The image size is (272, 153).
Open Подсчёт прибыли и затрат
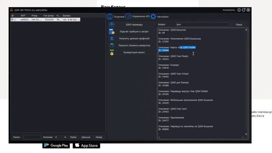[134, 31]
